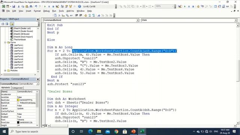Toggle Design Mode icon in the Standard toolbar
This screenshot has width=240, height=135.
point(57,6)
